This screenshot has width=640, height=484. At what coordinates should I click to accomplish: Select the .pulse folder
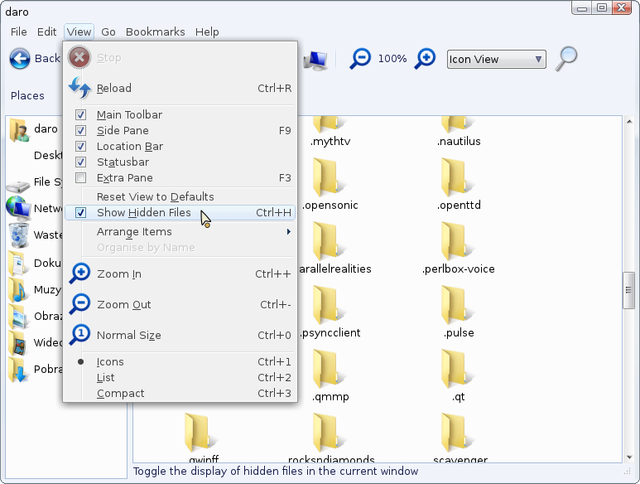pyautogui.click(x=459, y=312)
